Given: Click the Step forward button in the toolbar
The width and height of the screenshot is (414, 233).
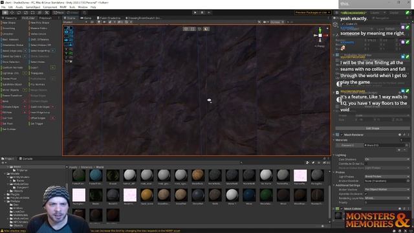Looking at the screenshot, I should (209, 12).
